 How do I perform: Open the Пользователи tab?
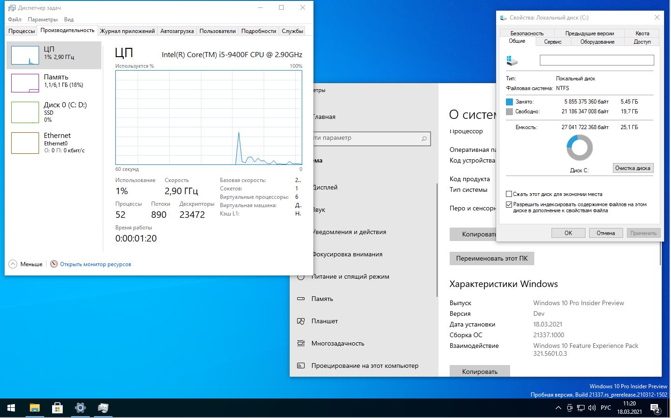click(x=218, y=31)
